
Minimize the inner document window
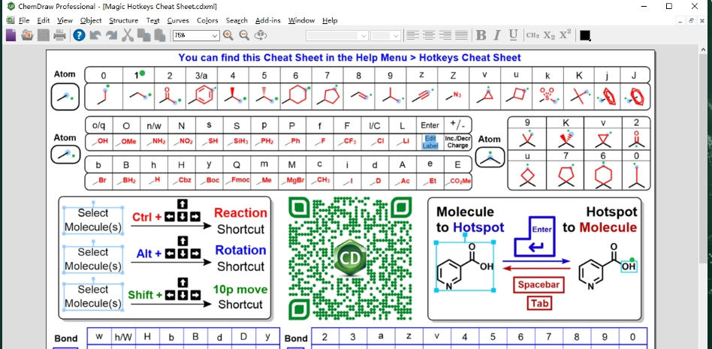(x=680, y=20)
